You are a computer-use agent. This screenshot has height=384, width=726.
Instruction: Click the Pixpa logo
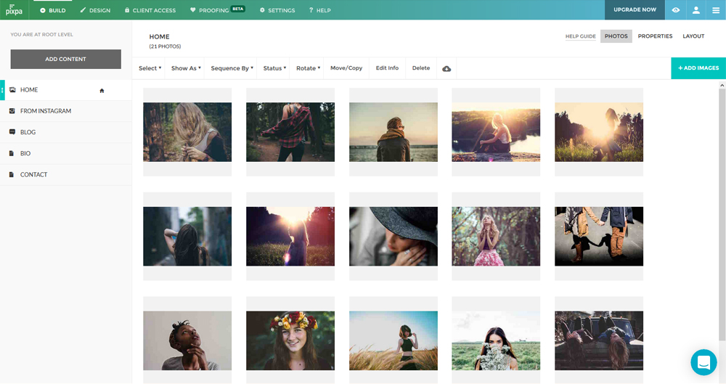14,9
